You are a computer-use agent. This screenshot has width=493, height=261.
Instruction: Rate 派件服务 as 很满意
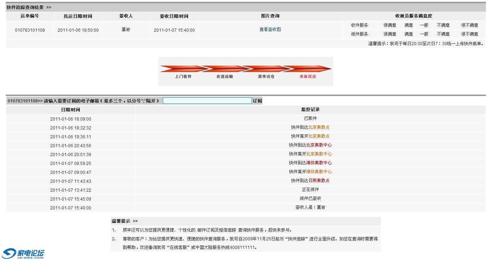[390, 34]
